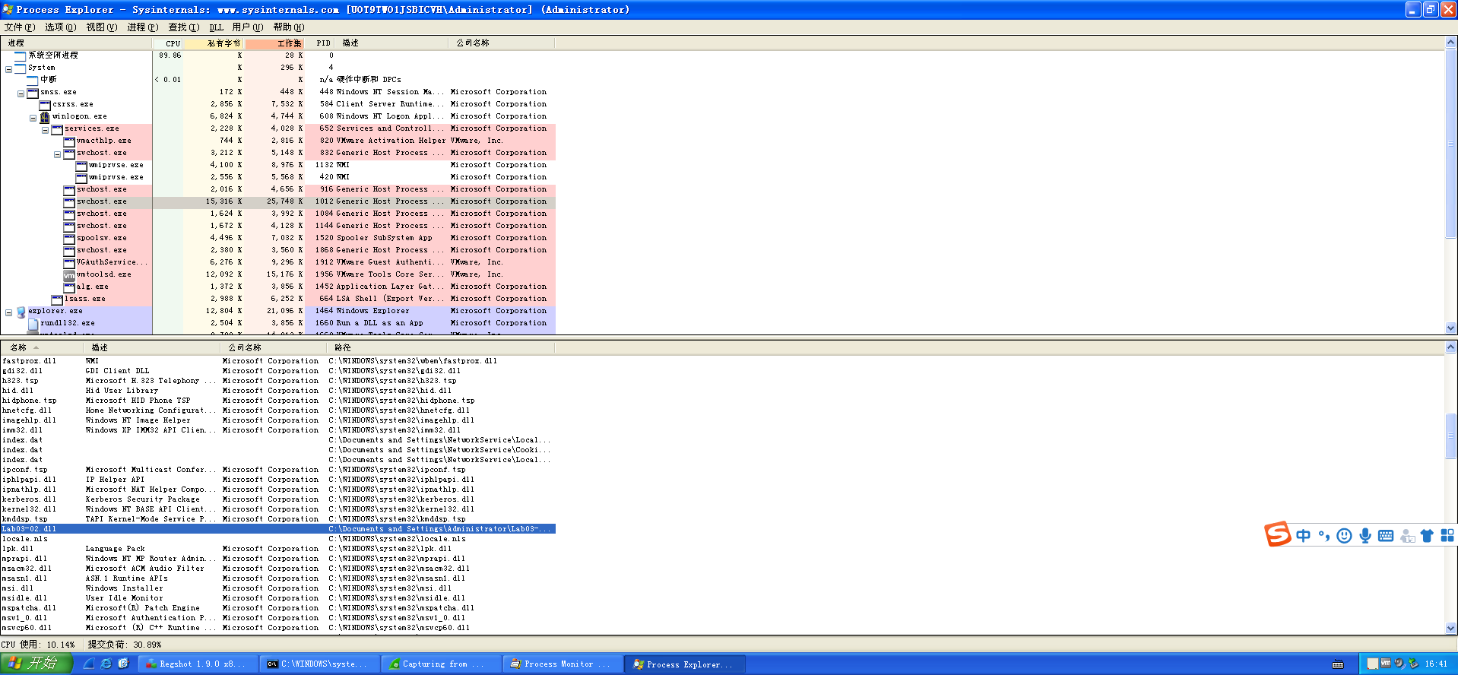Click the vmacthlp.exe process icon
This screenshot has width=1458, height=675.
pos(69,141)
